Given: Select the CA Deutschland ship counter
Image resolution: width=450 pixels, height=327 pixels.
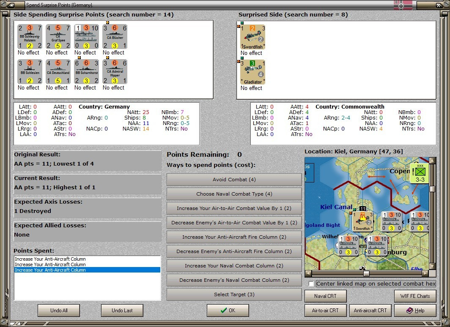Looking at the screenshot, I should (58, 72).
